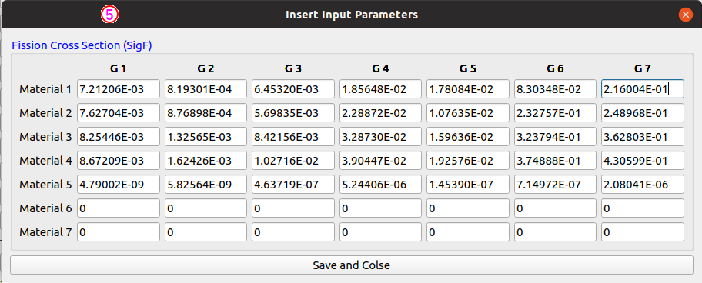Click the Fission Cross Section (SigF) label
This screenshot has height=283, width=702.
[x=82, y=45]
